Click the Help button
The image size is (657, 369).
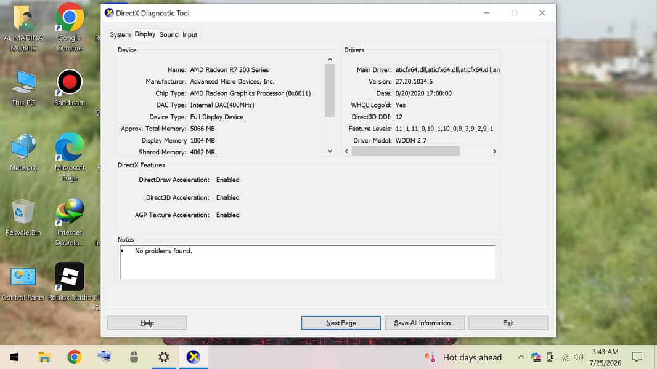click(147, 323)
